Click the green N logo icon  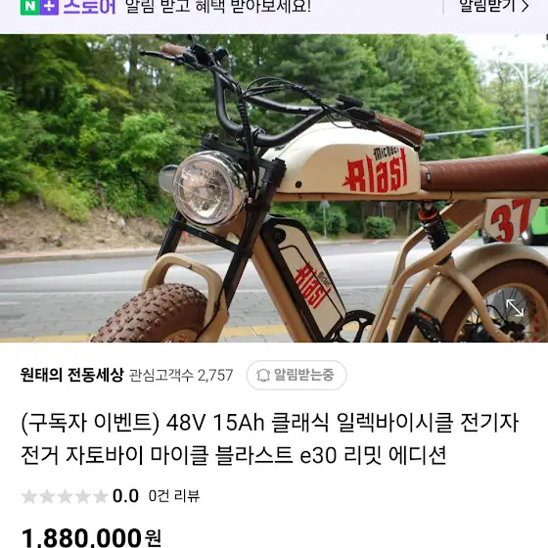[x=29, y=7]
